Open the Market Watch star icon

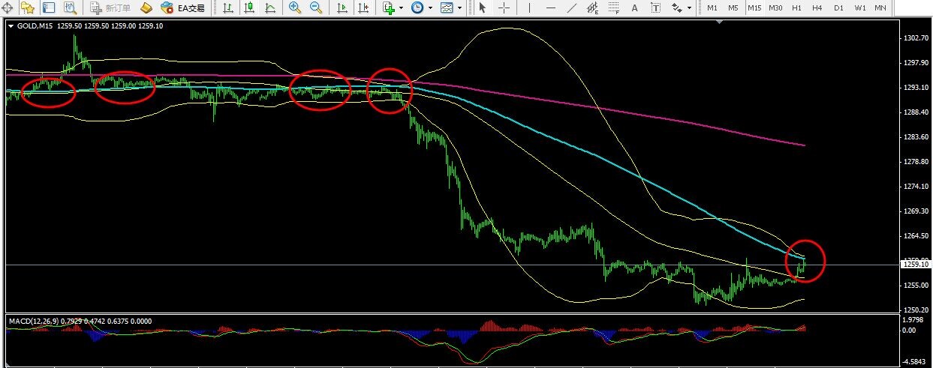click(28, 8)
